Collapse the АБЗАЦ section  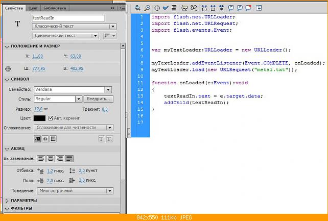(7, 149)
